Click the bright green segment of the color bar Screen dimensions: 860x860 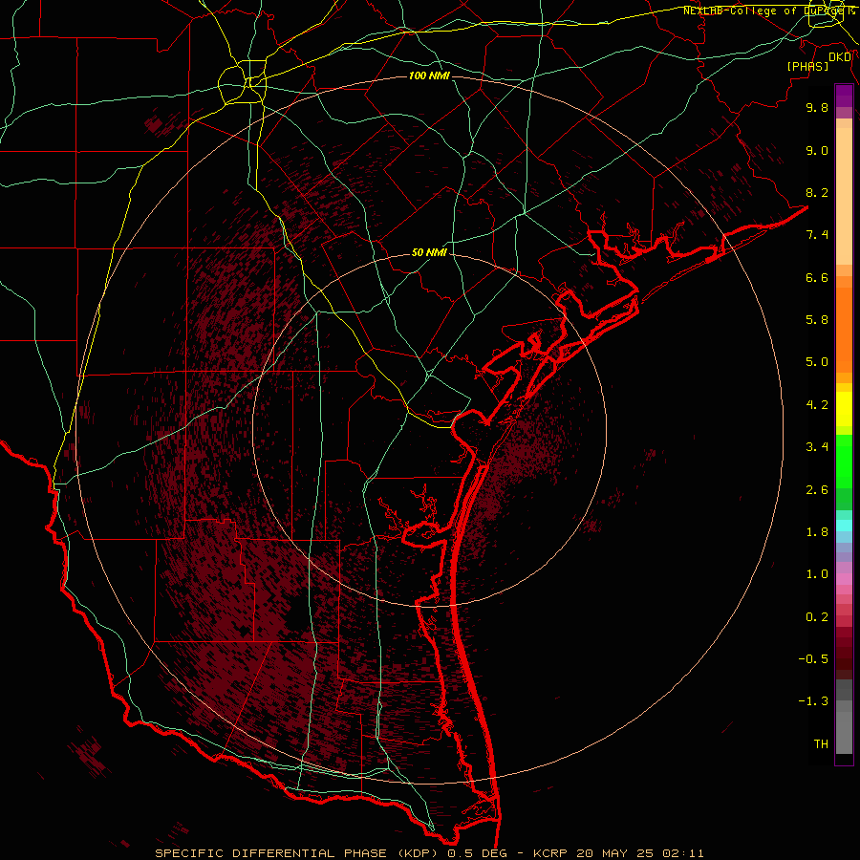point(844,461)
